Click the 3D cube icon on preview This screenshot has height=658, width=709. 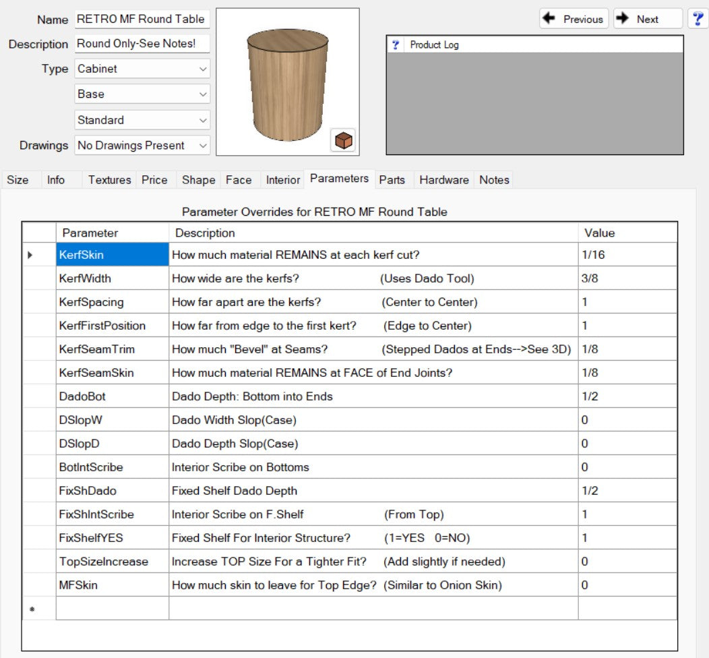coord(344,140)
